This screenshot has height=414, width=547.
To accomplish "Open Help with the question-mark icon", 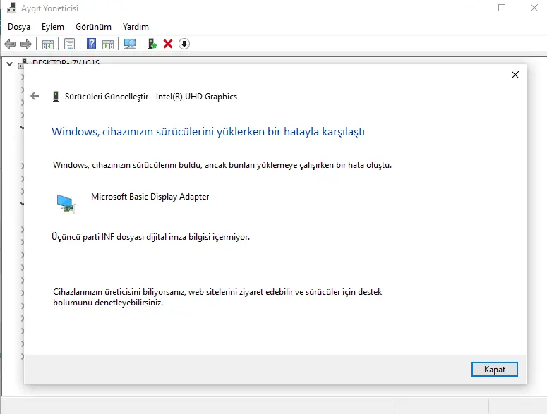I will click(91, 44).
